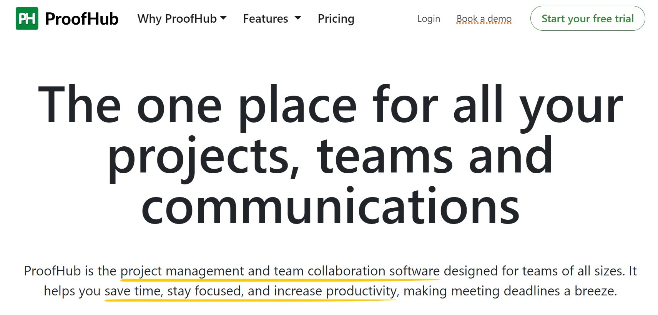Viewport: 658px width, 315px height.
Task: Go to the Pricing page
Action: 336,18
